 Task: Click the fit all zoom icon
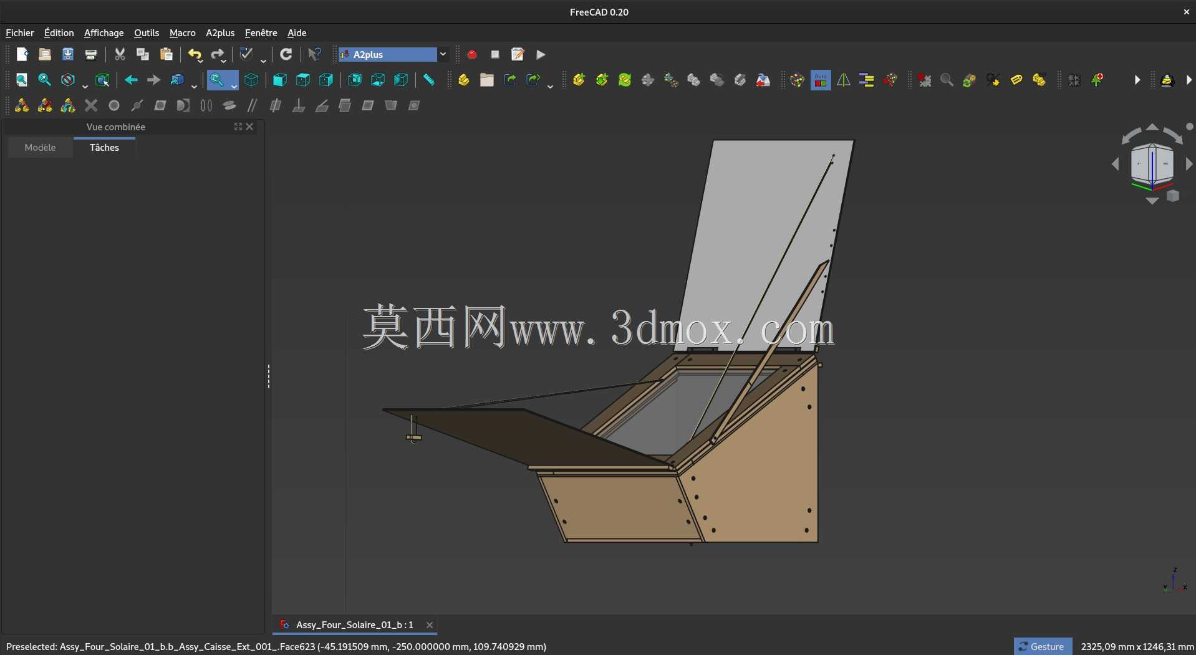pyautogui.click(x=22, y=80)
